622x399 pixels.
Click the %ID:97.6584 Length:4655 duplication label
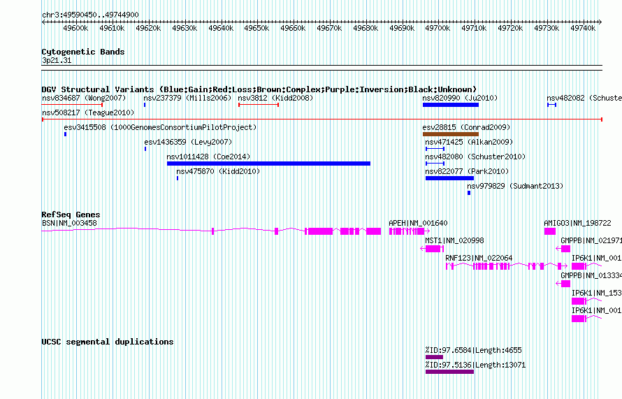click(x=474, y=350)
